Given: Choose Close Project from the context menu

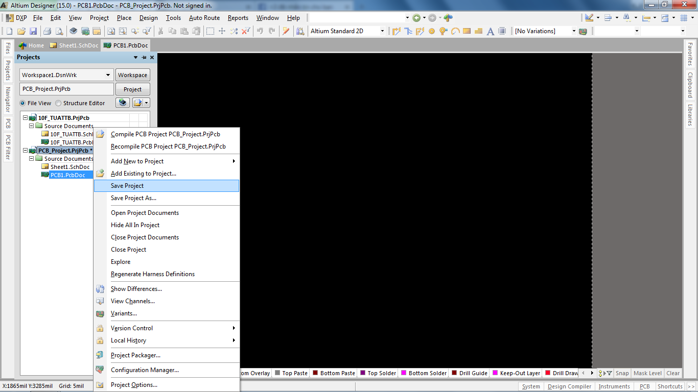Looking at the screenshot, I should pos(167,250).
